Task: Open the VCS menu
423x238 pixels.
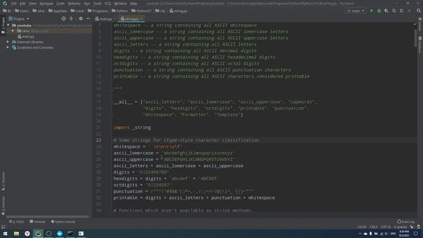Action: tap(108, 3)
